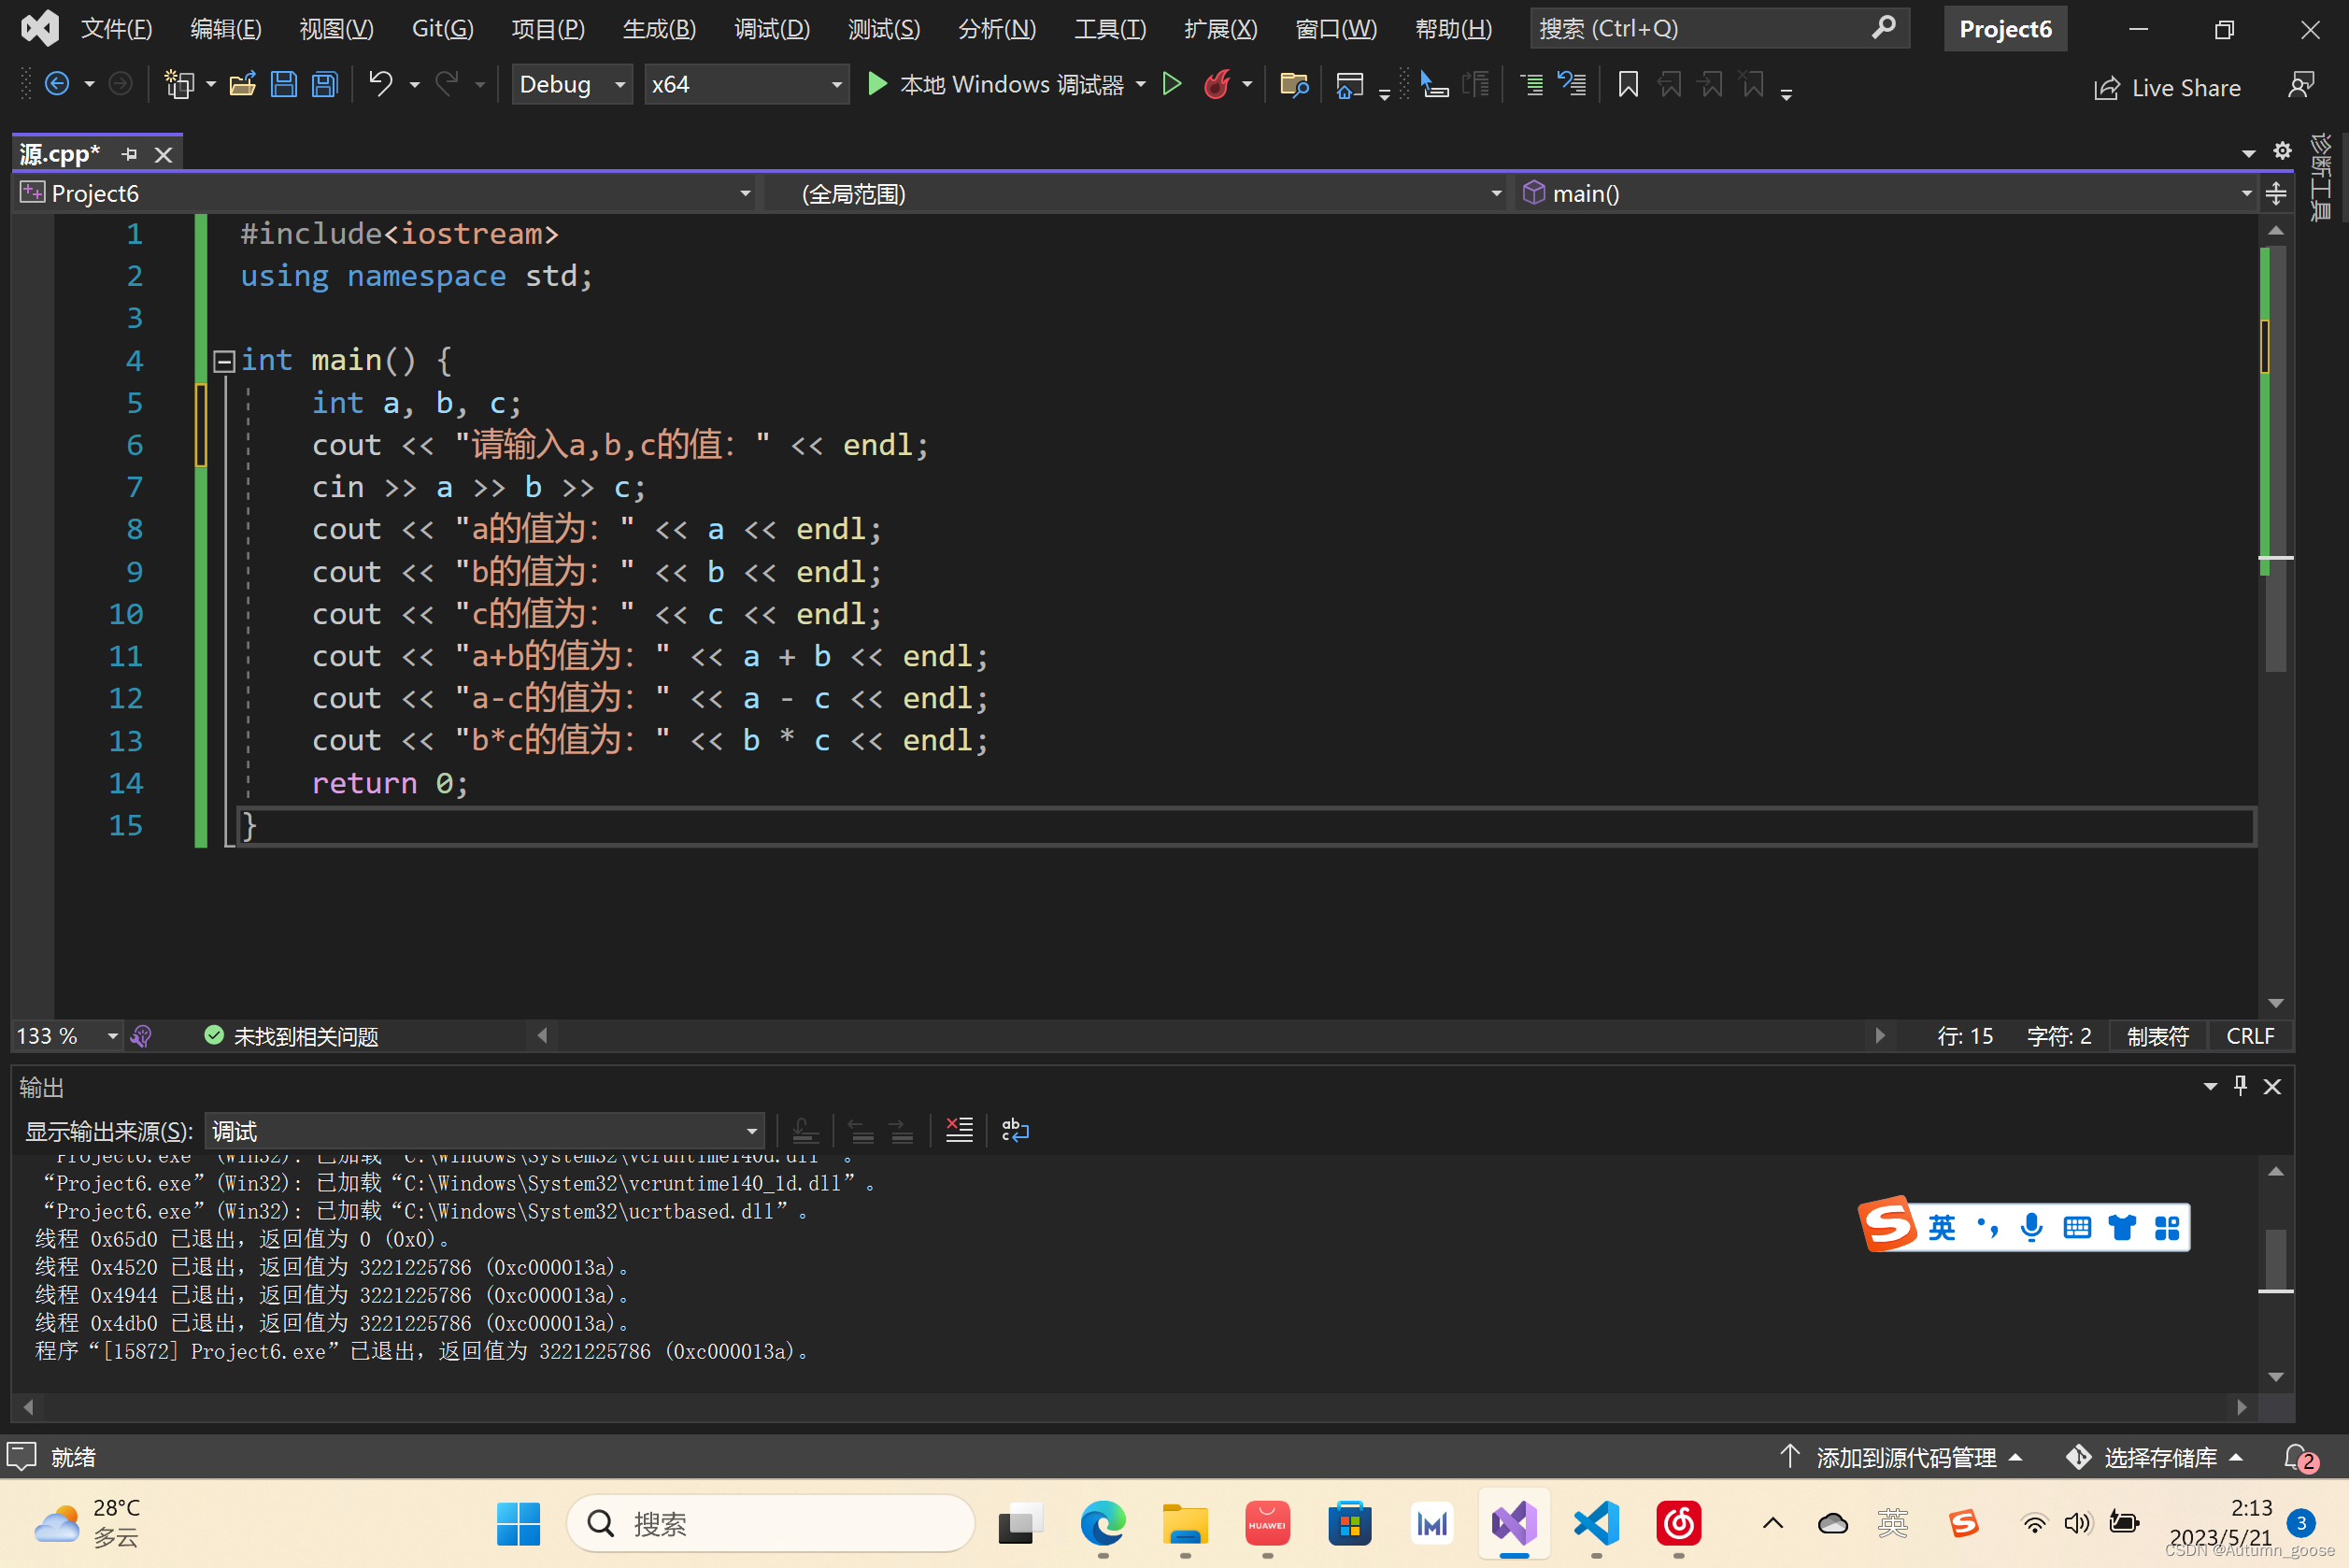Open Visual Studio Code from taskbar
The width and height of the screenshot is (2349, 1568).
[x=1596, y=1524]
